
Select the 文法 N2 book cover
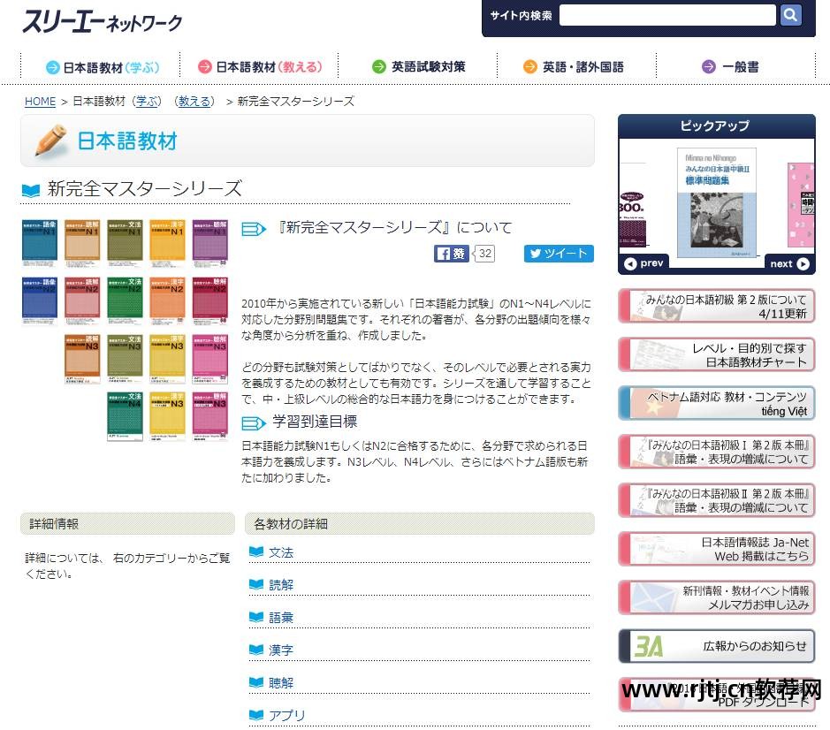point(125,301)
